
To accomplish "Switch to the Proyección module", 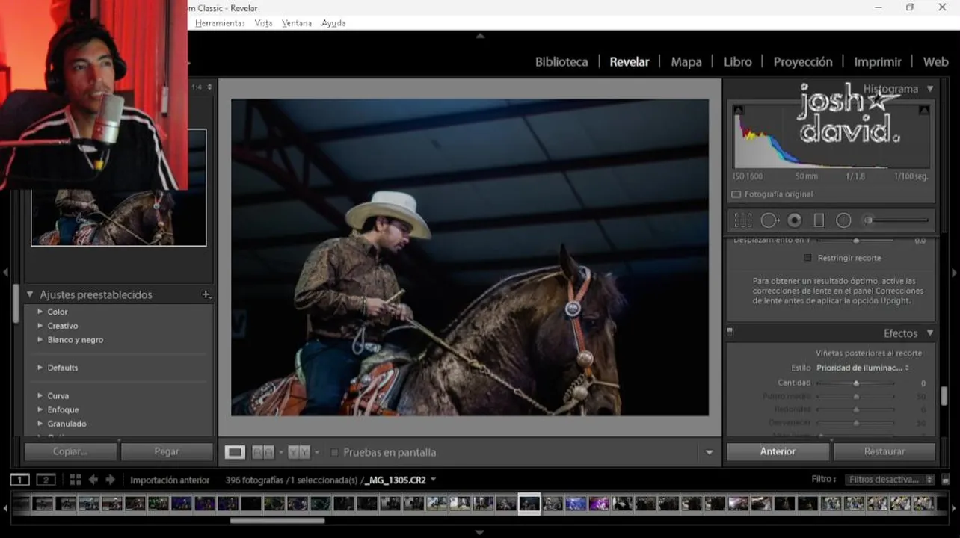I will 803,62.
